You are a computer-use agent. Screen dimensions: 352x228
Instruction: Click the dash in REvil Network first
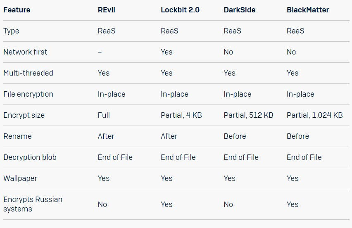point(100,52)
